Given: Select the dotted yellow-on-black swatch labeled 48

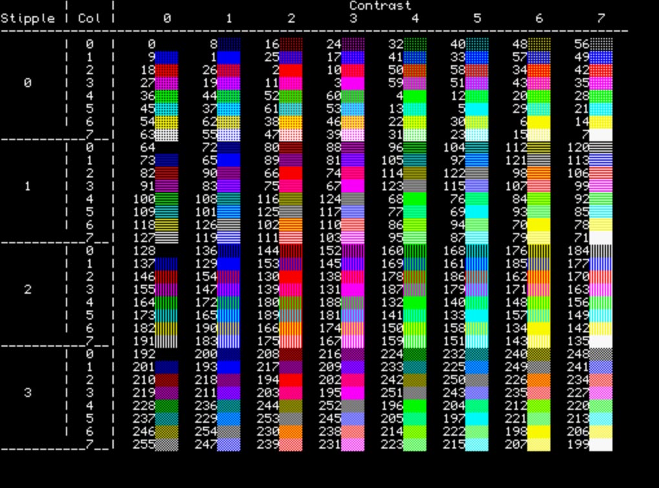Looking at the screenshot, I should click(x=539, y=44).
